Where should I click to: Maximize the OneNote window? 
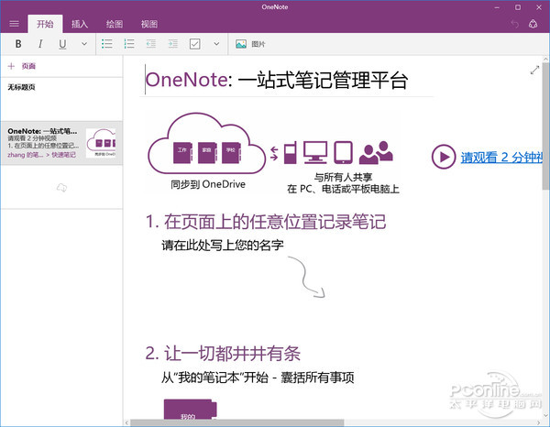518,7
